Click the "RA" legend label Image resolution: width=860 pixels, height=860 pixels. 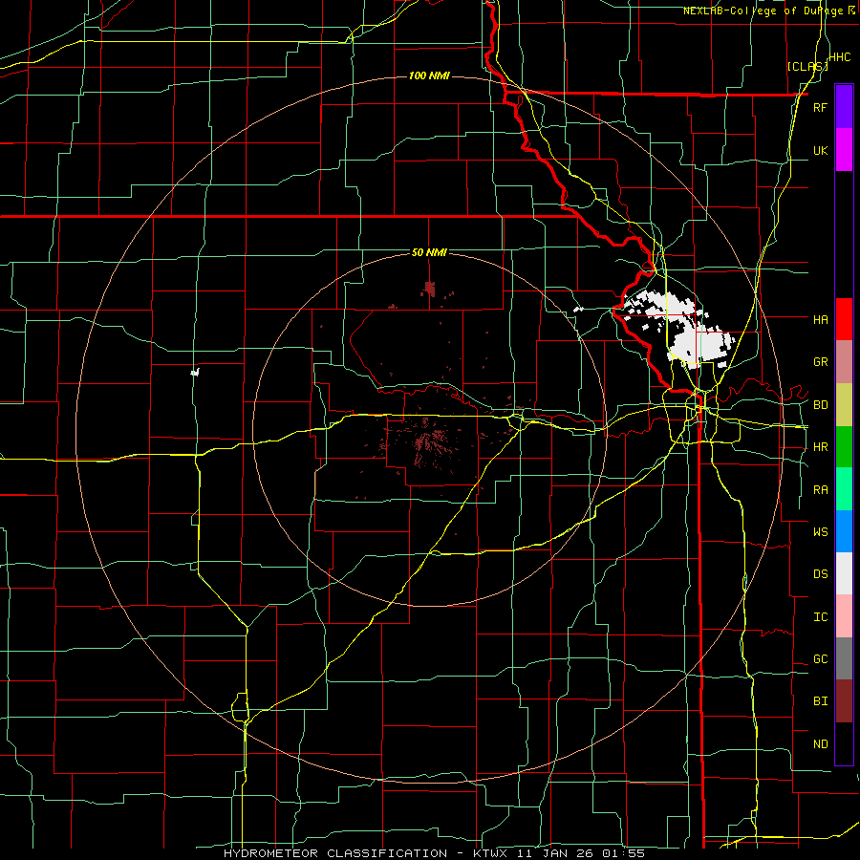click(820, 490)
